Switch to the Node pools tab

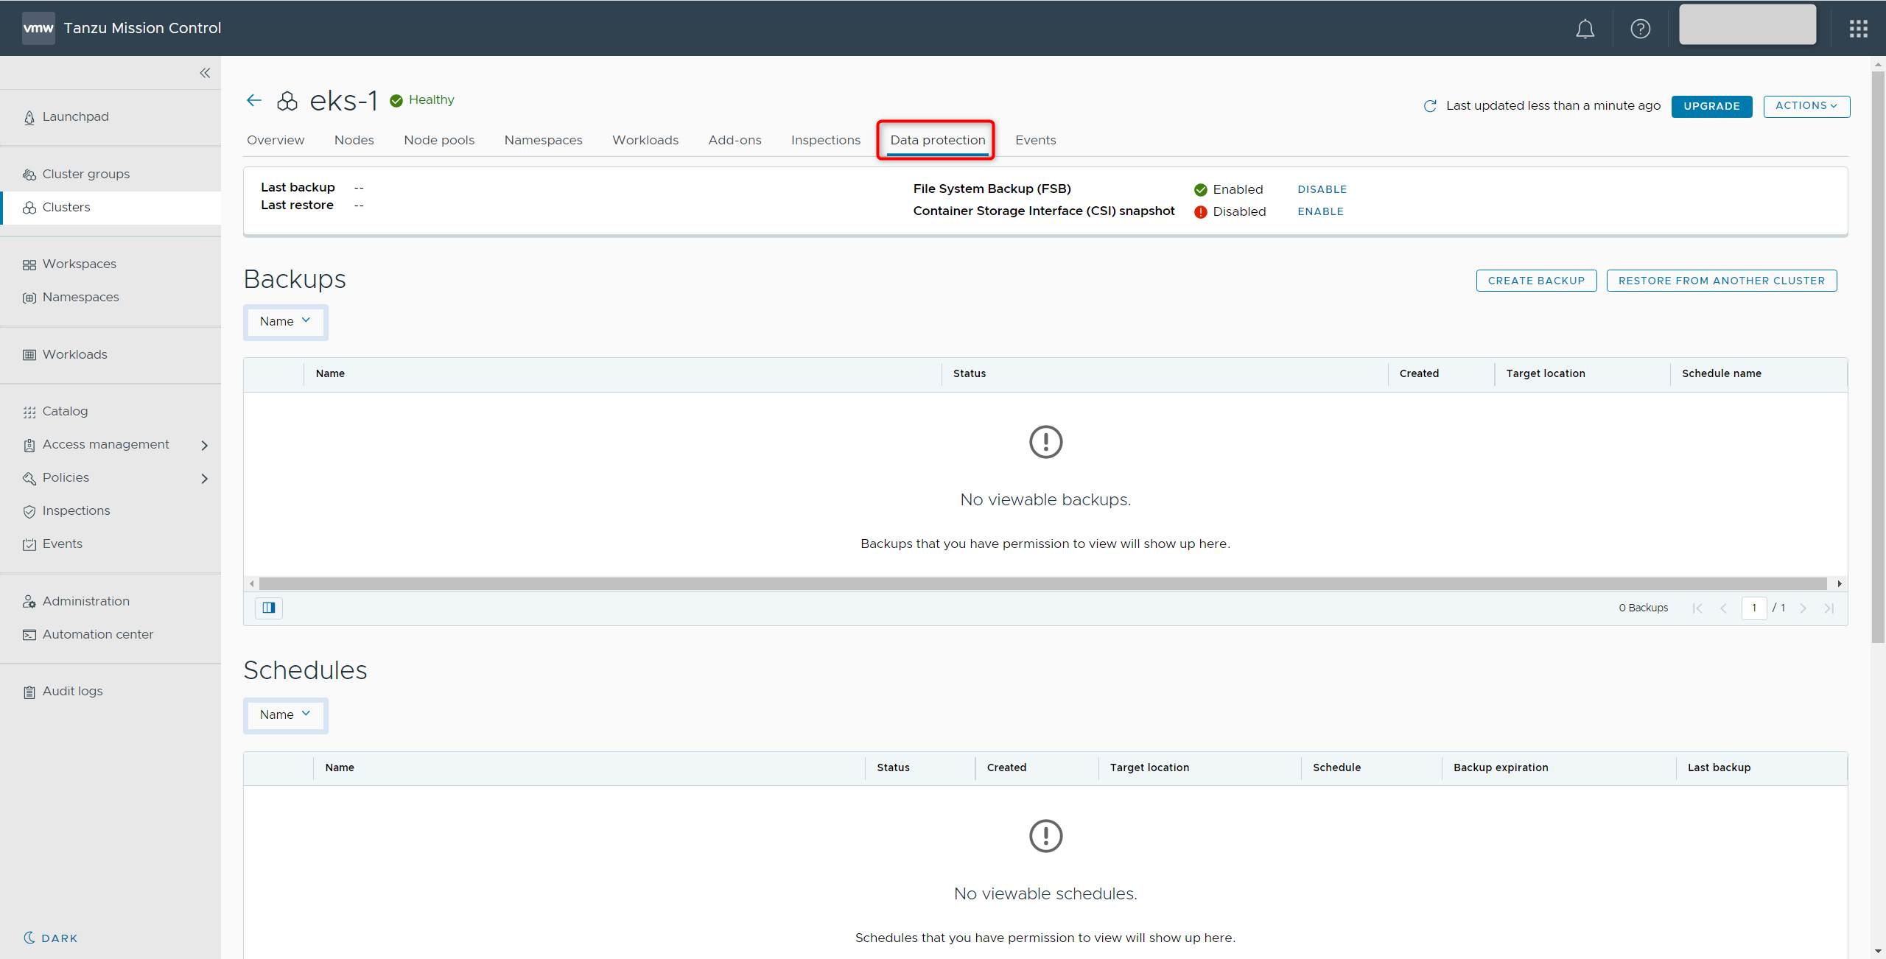click(438, 140)
